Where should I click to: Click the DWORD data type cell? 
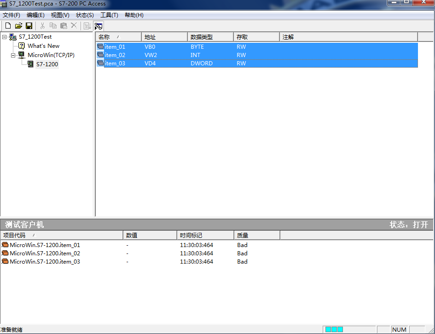(x=202, y=63)
